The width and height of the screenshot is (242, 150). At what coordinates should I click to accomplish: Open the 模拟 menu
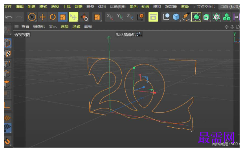click(157, 7)
